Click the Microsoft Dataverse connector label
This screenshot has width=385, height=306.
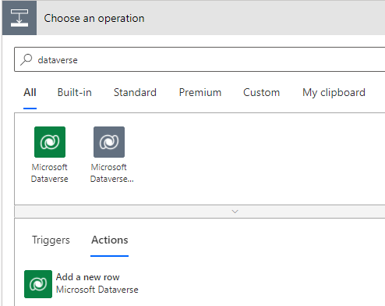(50, 173)
